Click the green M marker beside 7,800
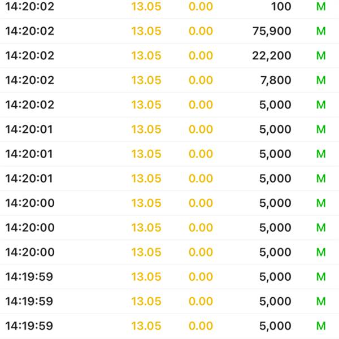This screenshot has height=339, width=339. click(x=321, y=80)
